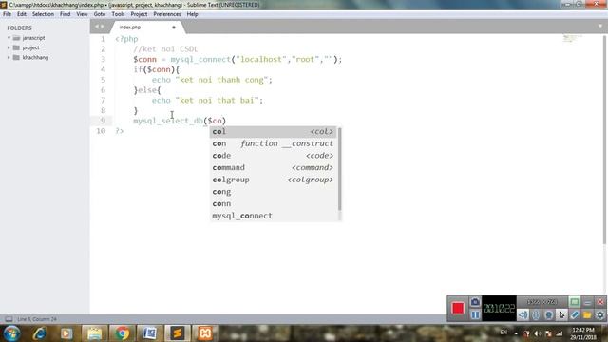
Task: Open recordings folder from the recorder toolbar
Action: coord(587,314)
